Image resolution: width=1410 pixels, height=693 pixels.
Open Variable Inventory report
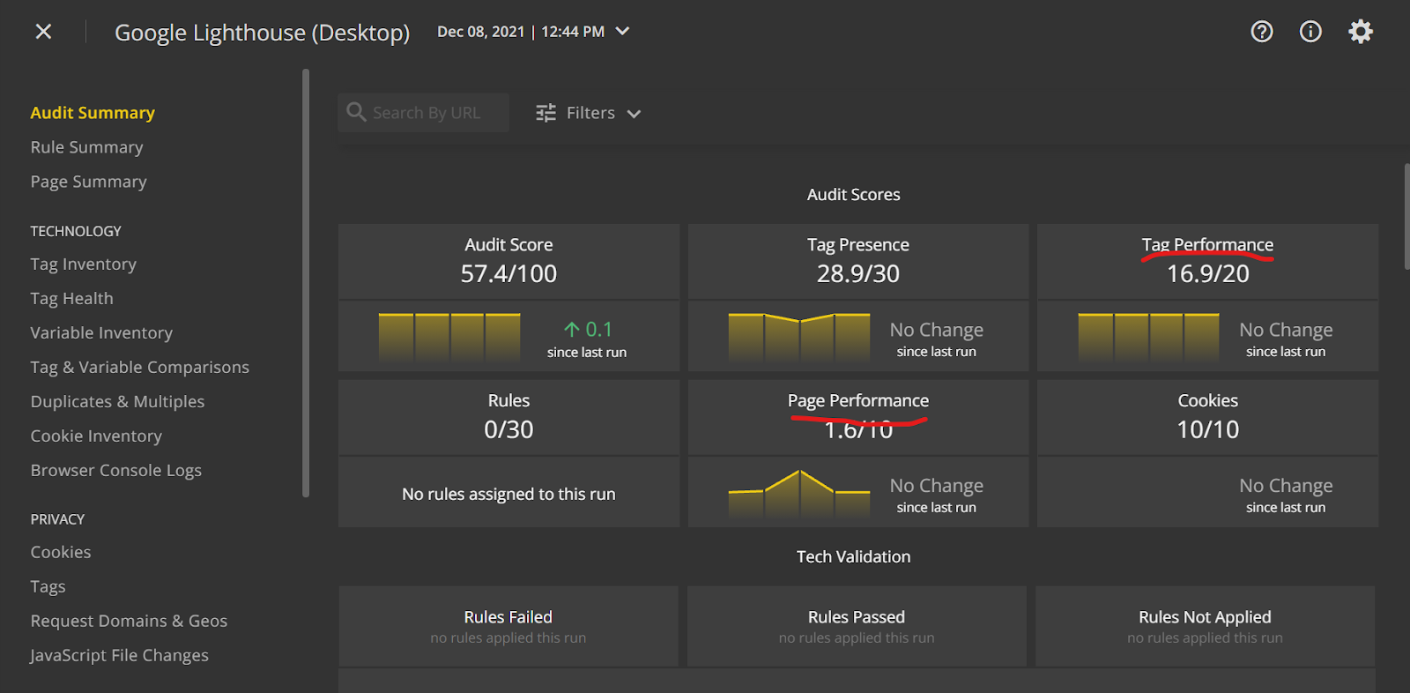point(101,333)
